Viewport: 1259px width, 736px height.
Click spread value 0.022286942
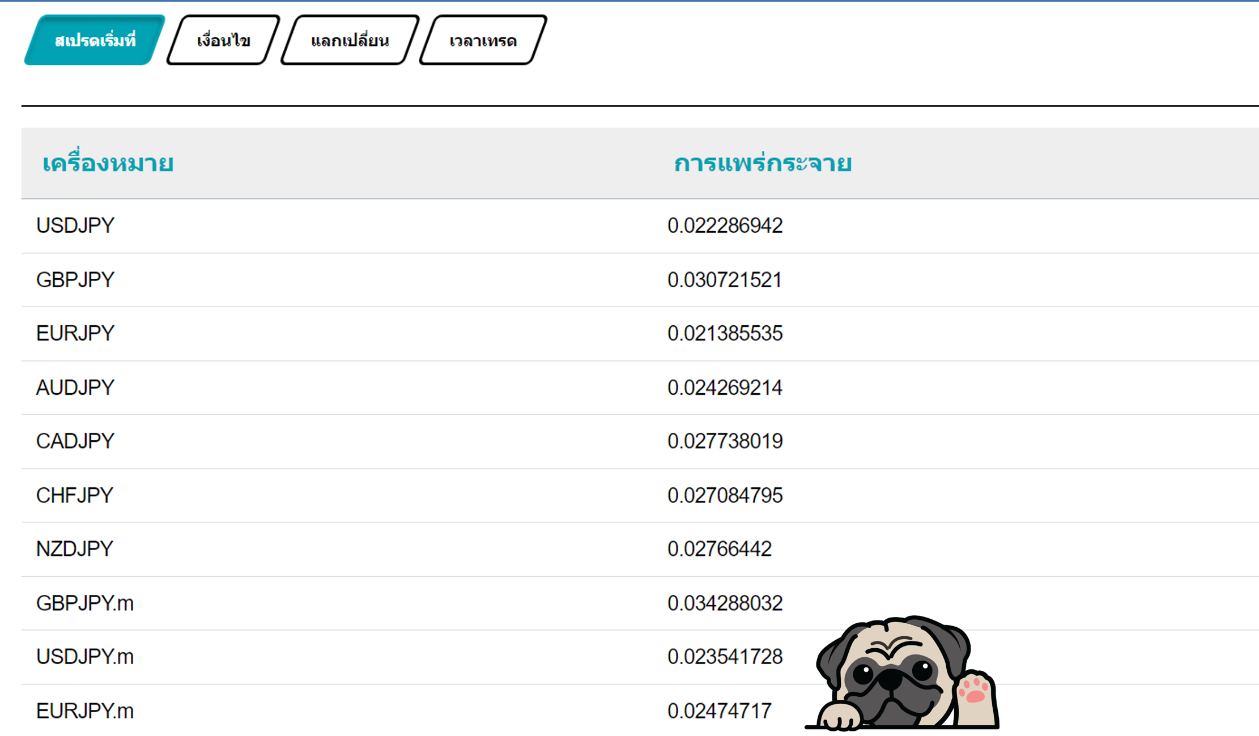pyautogui.click(x=725, y=226)
